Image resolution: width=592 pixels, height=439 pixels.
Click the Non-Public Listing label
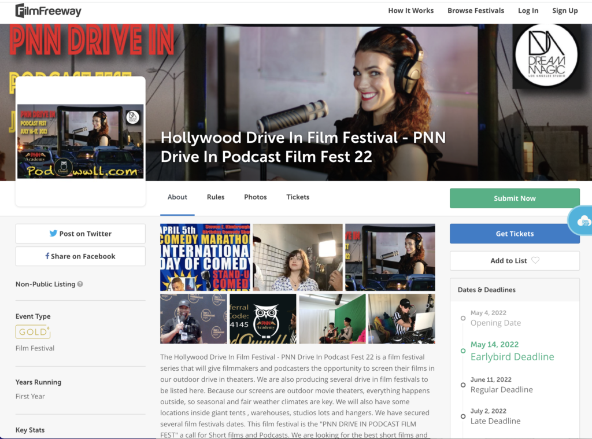[45, 284]
